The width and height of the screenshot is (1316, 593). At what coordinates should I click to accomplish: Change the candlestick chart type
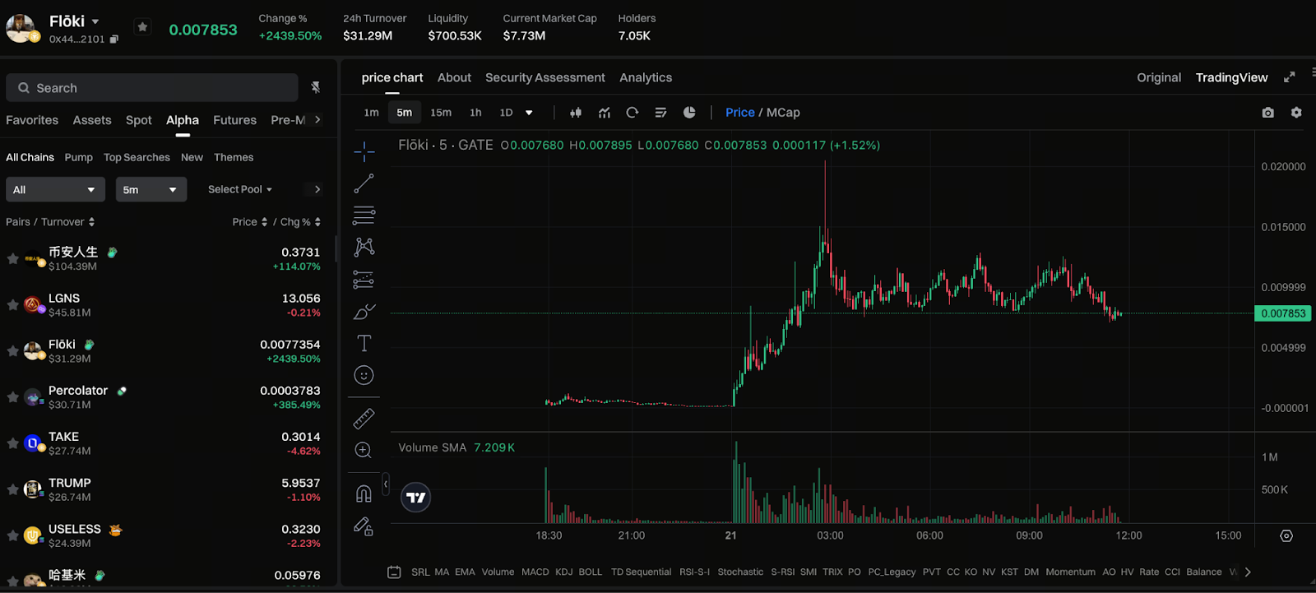pos(576,113)
